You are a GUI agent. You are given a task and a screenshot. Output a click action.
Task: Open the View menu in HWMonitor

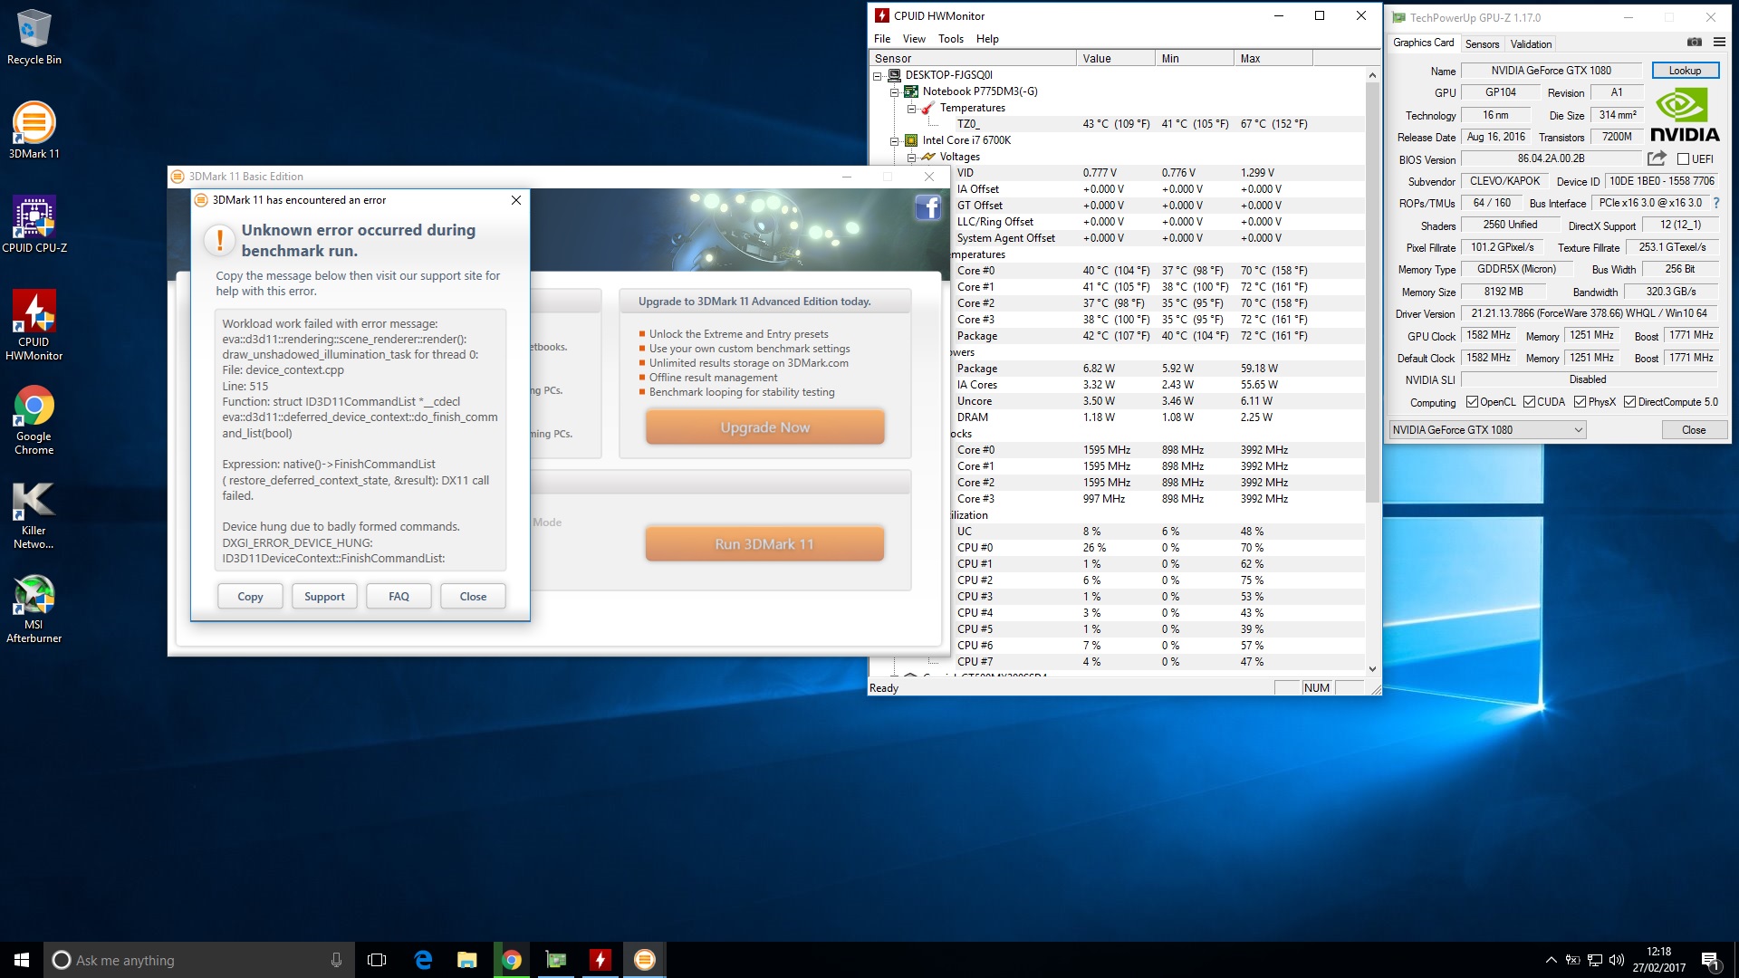pyautogui.click(x=914, y=39)
